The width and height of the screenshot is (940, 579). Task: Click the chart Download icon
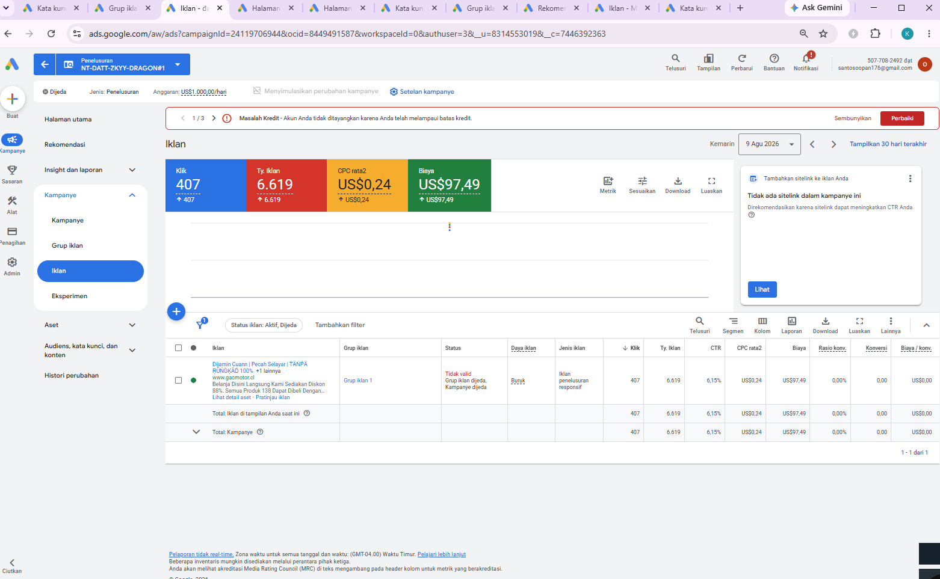(678, 181)
